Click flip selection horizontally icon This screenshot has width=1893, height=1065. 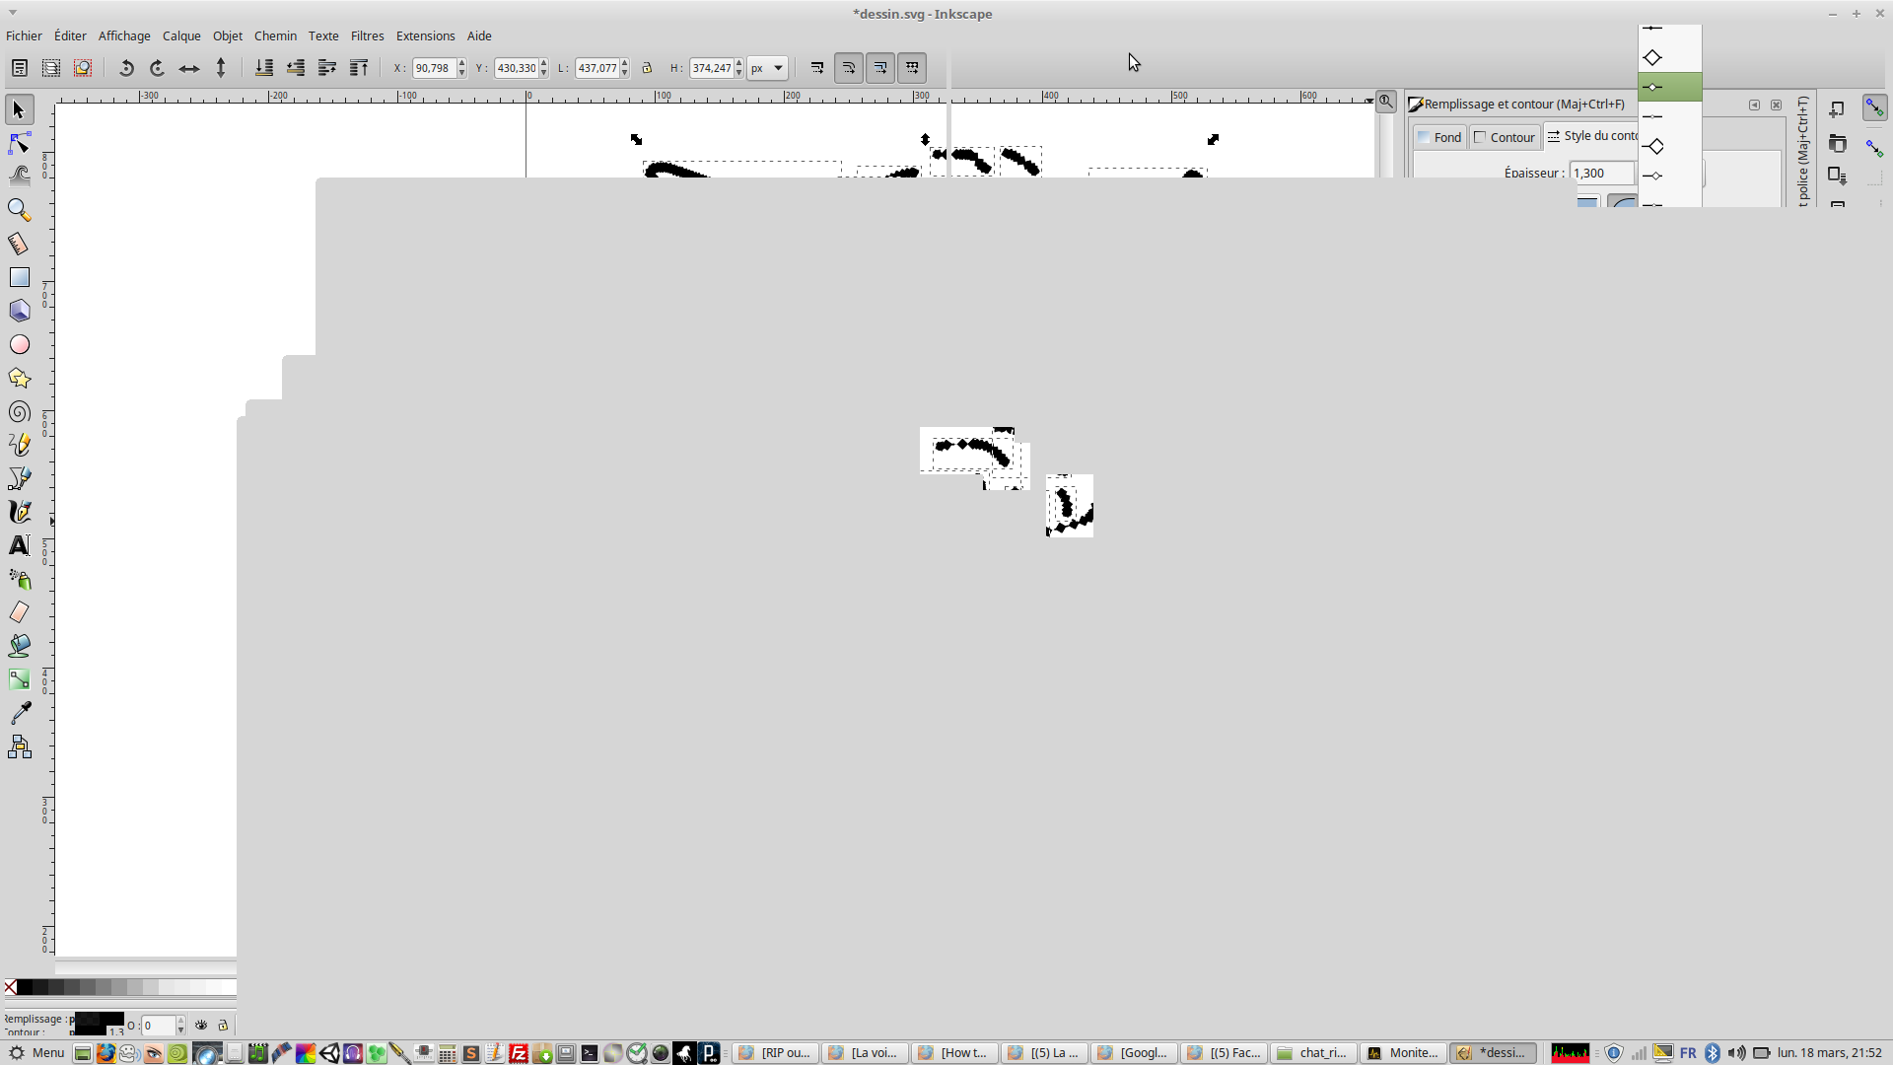189,68
